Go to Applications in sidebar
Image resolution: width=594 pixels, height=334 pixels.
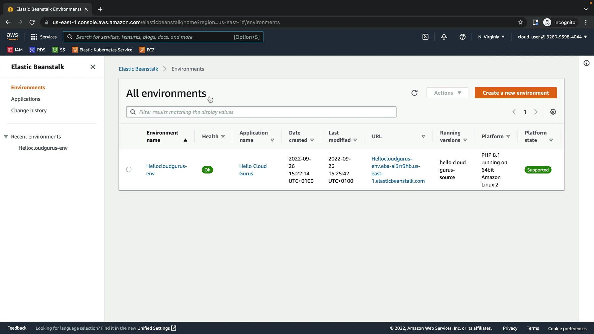pos(26,99)
